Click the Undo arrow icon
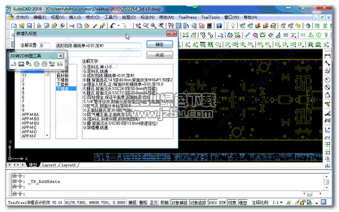Image resolution: width=339 pixels, height=212 pixels. 113,26
